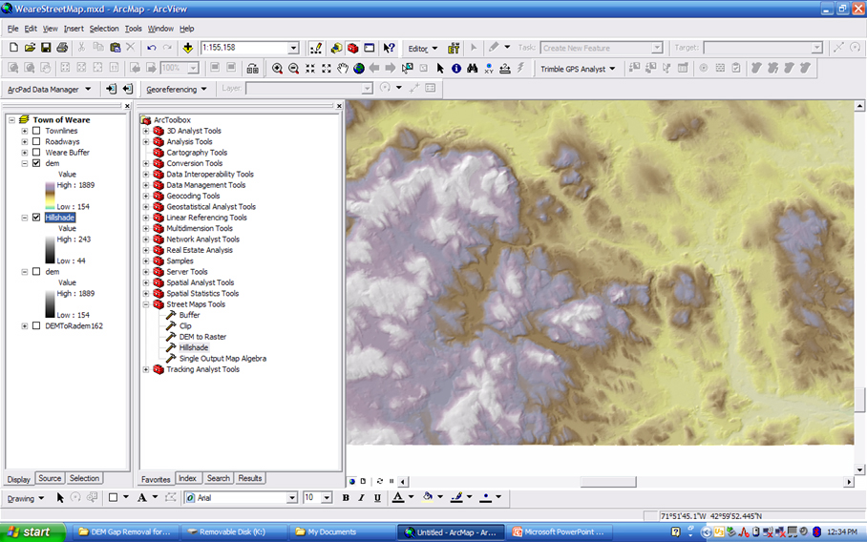
Task: Expand the Spatial Analyst Tools toolbox
Action: coord(146,282)
